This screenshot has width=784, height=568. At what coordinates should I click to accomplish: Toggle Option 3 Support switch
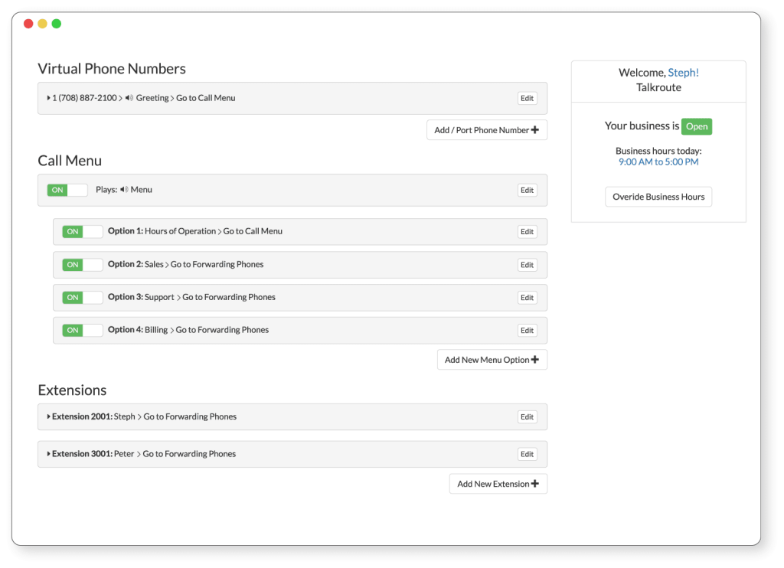(x=83, y=298)
